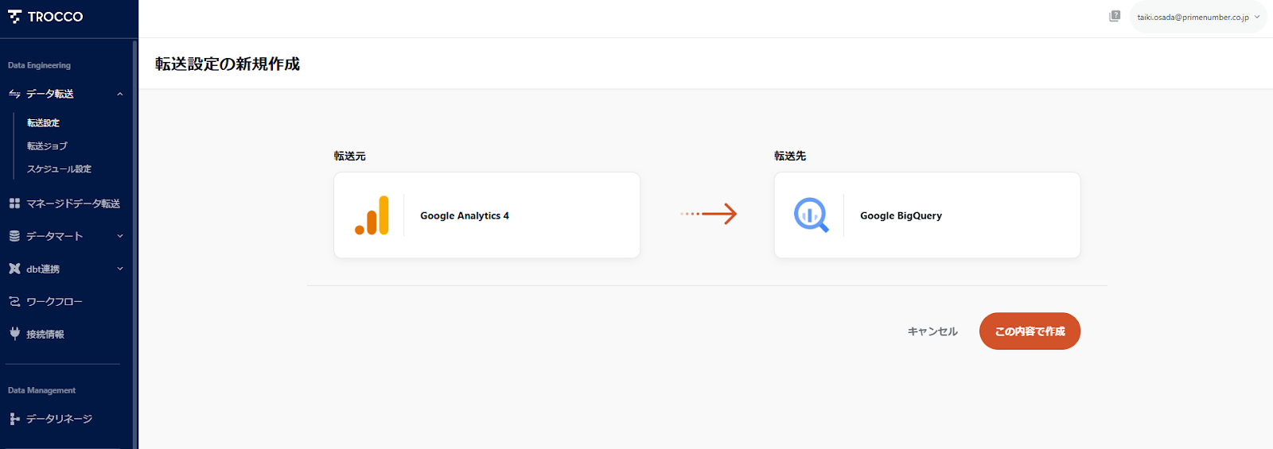Click the マネージドデータ転送 grid icon
The width and height of the screenshot is (1273, 449).
(14, 203)
